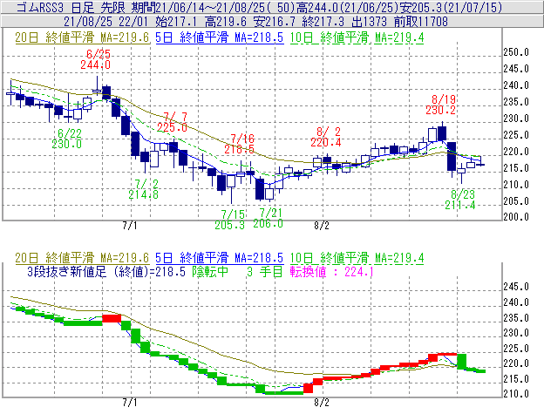Click the 210.0 axis label in lower chart
The height and width of the screenshot is (414, 544).
coord(516,394)
